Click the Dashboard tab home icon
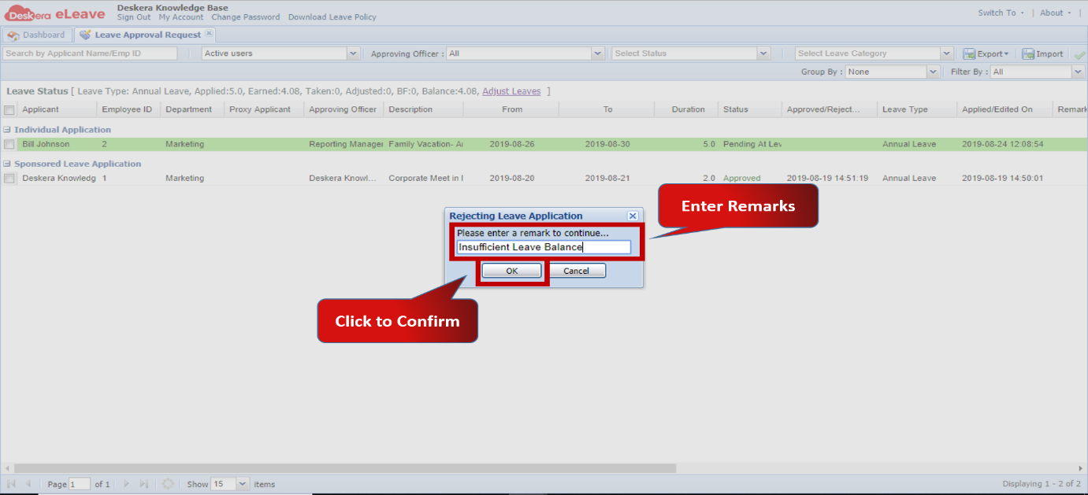The width and height of the screenshot is (1088, 495). [x=13, y=34]
